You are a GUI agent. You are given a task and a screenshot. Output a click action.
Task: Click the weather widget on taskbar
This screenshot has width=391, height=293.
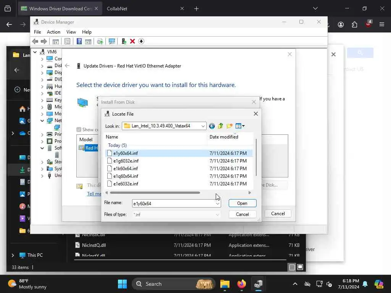(x=27, y=284)
